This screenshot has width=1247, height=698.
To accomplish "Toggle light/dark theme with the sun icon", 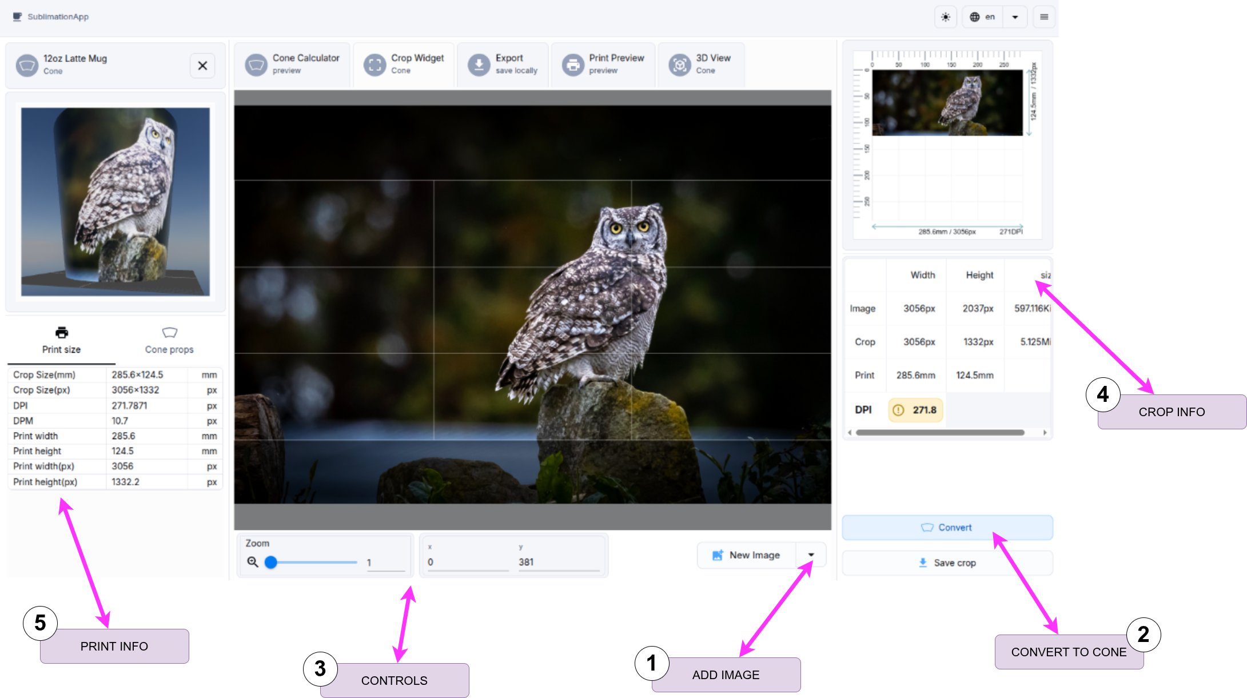I will click(945, 17).
